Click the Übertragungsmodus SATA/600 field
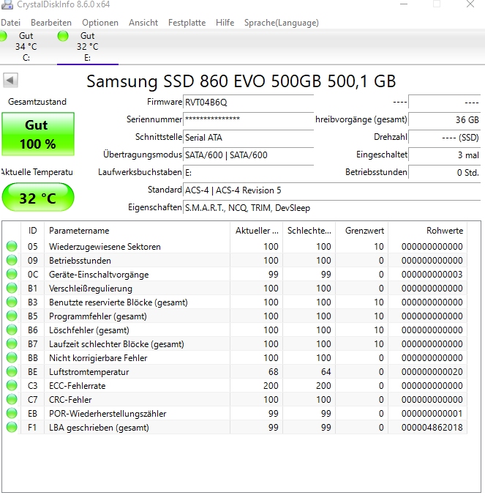Image resolution: width=485 pixels, height=498 pixels. click(x=249, y=155)
